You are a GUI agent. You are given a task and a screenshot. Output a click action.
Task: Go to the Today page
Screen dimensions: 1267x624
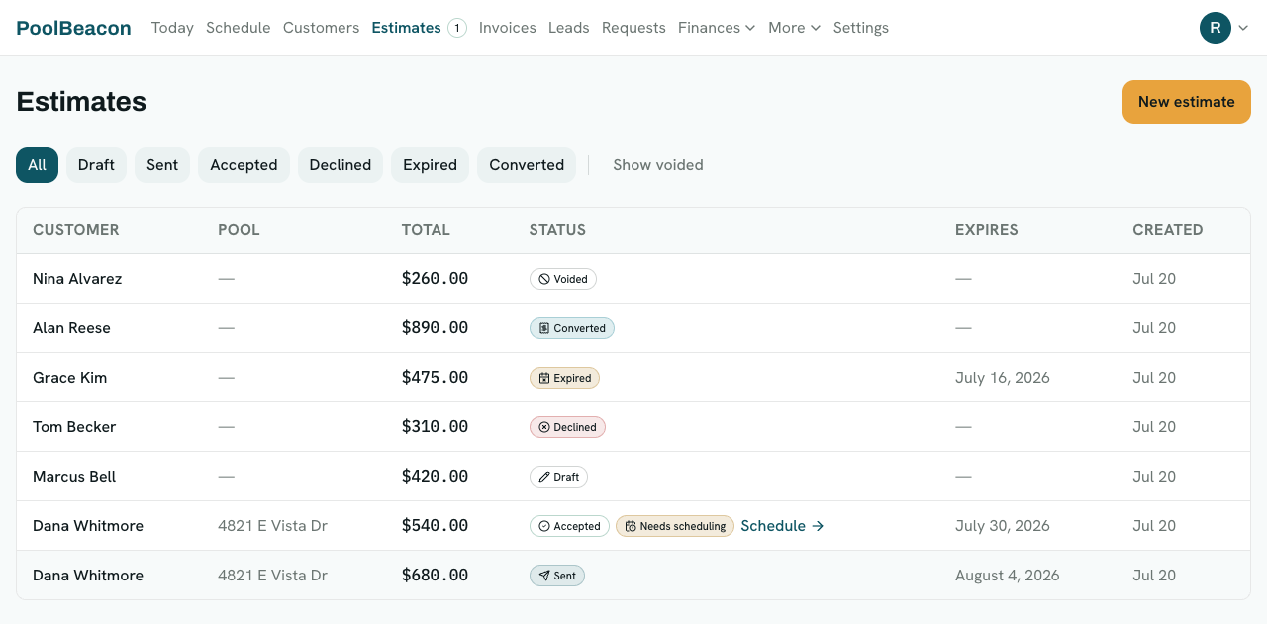point(172,28)
